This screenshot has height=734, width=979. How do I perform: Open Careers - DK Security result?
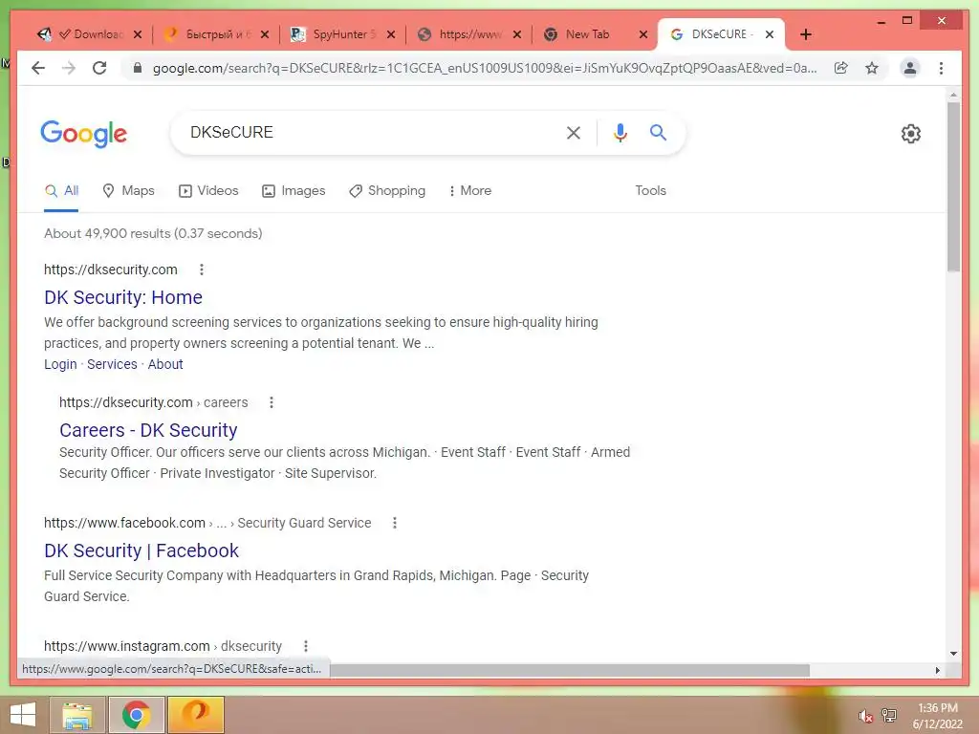click(148, 430)
